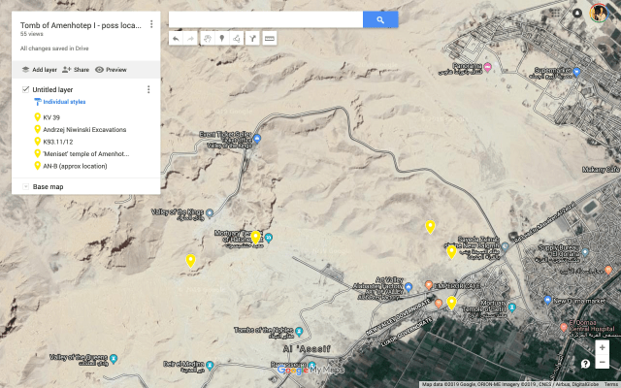
Task: Click the Undo arrow in the map toolbar
Action: tap(176, 38)
